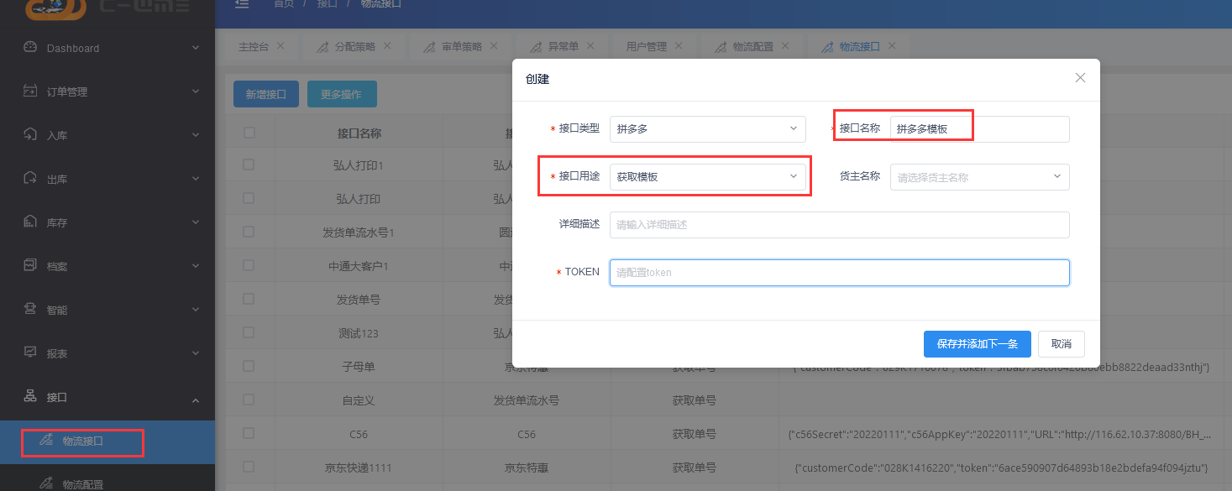The width and height of the screenshot is (1232, 491).
Task: Expand the 库存 sidebar menu
Action: click(x=196, y=222)
